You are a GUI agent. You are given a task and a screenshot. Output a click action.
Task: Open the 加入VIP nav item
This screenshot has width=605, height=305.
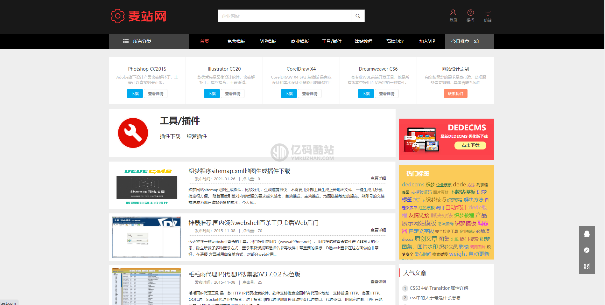click(427, 41)
